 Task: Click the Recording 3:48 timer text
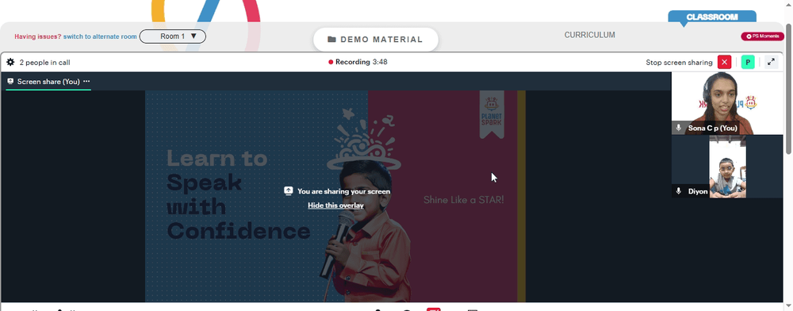click(362, 62)
